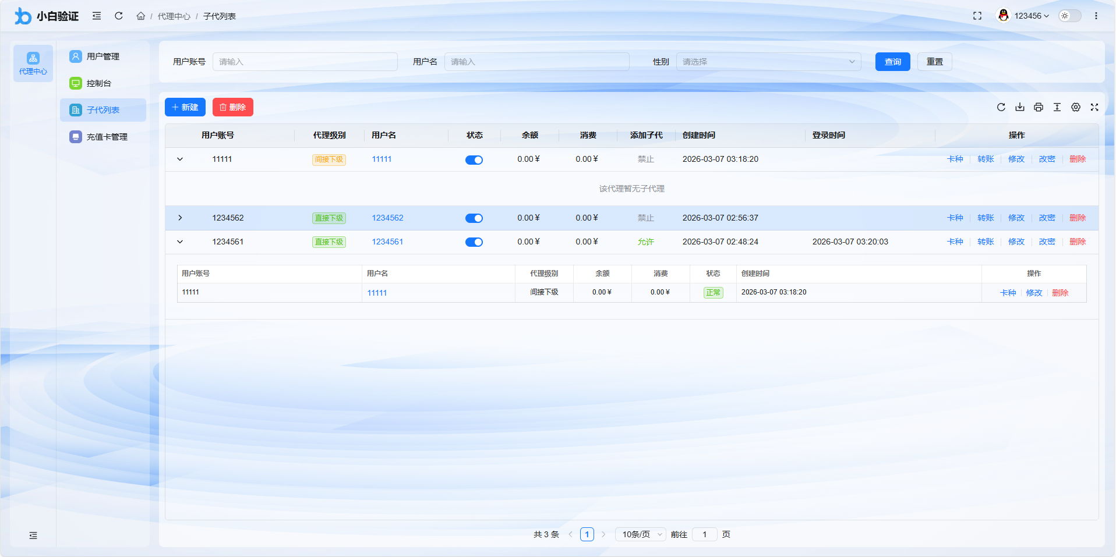Open the 10条/页 page size dropdown

pos(640,534)
